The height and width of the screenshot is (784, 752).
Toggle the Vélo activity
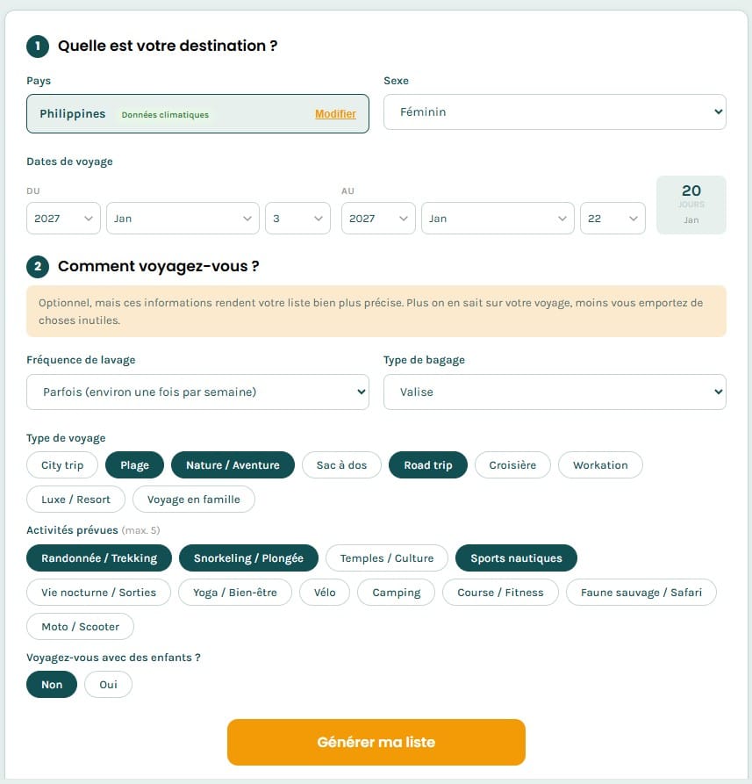click(x=325, y=592)
